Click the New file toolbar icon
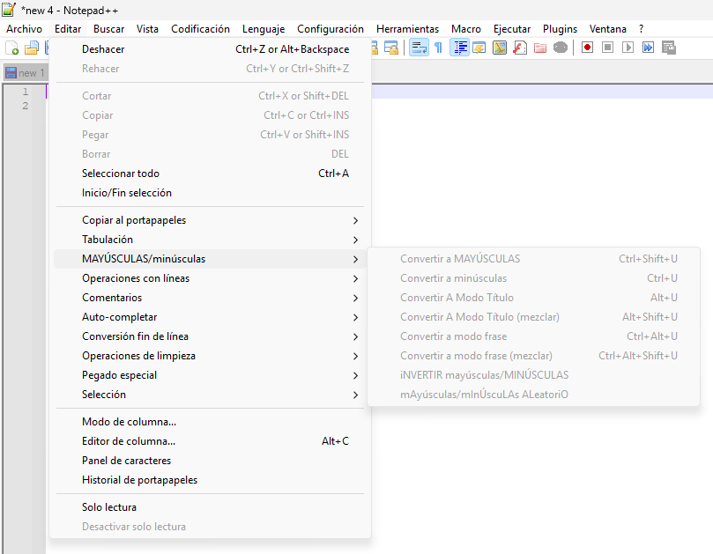Image resolution: width=713 pixels, height=554 pixels. click(12, 48)
